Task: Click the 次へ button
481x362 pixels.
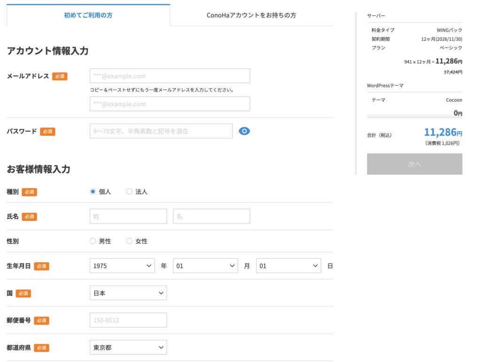Action: coord(414,164)
